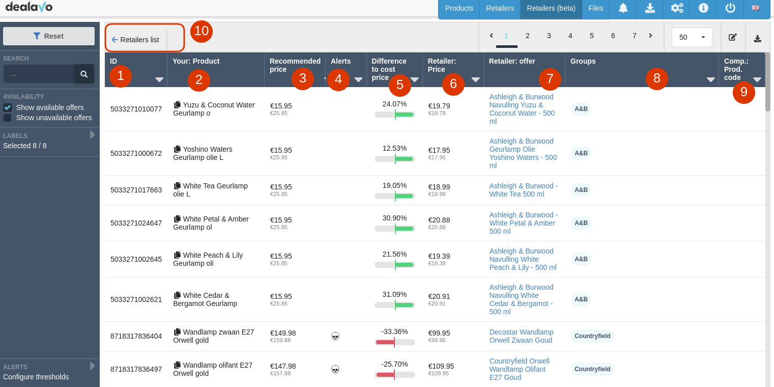Click copy icon for Wandlamp zwaan E27

pos(177,331)
